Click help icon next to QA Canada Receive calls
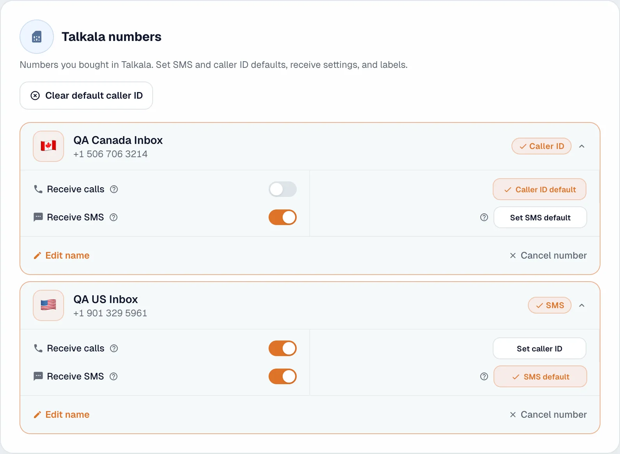 pyautogui.click(x=114, y=189)
